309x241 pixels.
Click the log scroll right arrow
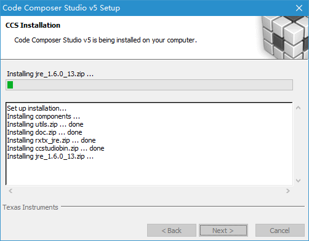point(288,191)
